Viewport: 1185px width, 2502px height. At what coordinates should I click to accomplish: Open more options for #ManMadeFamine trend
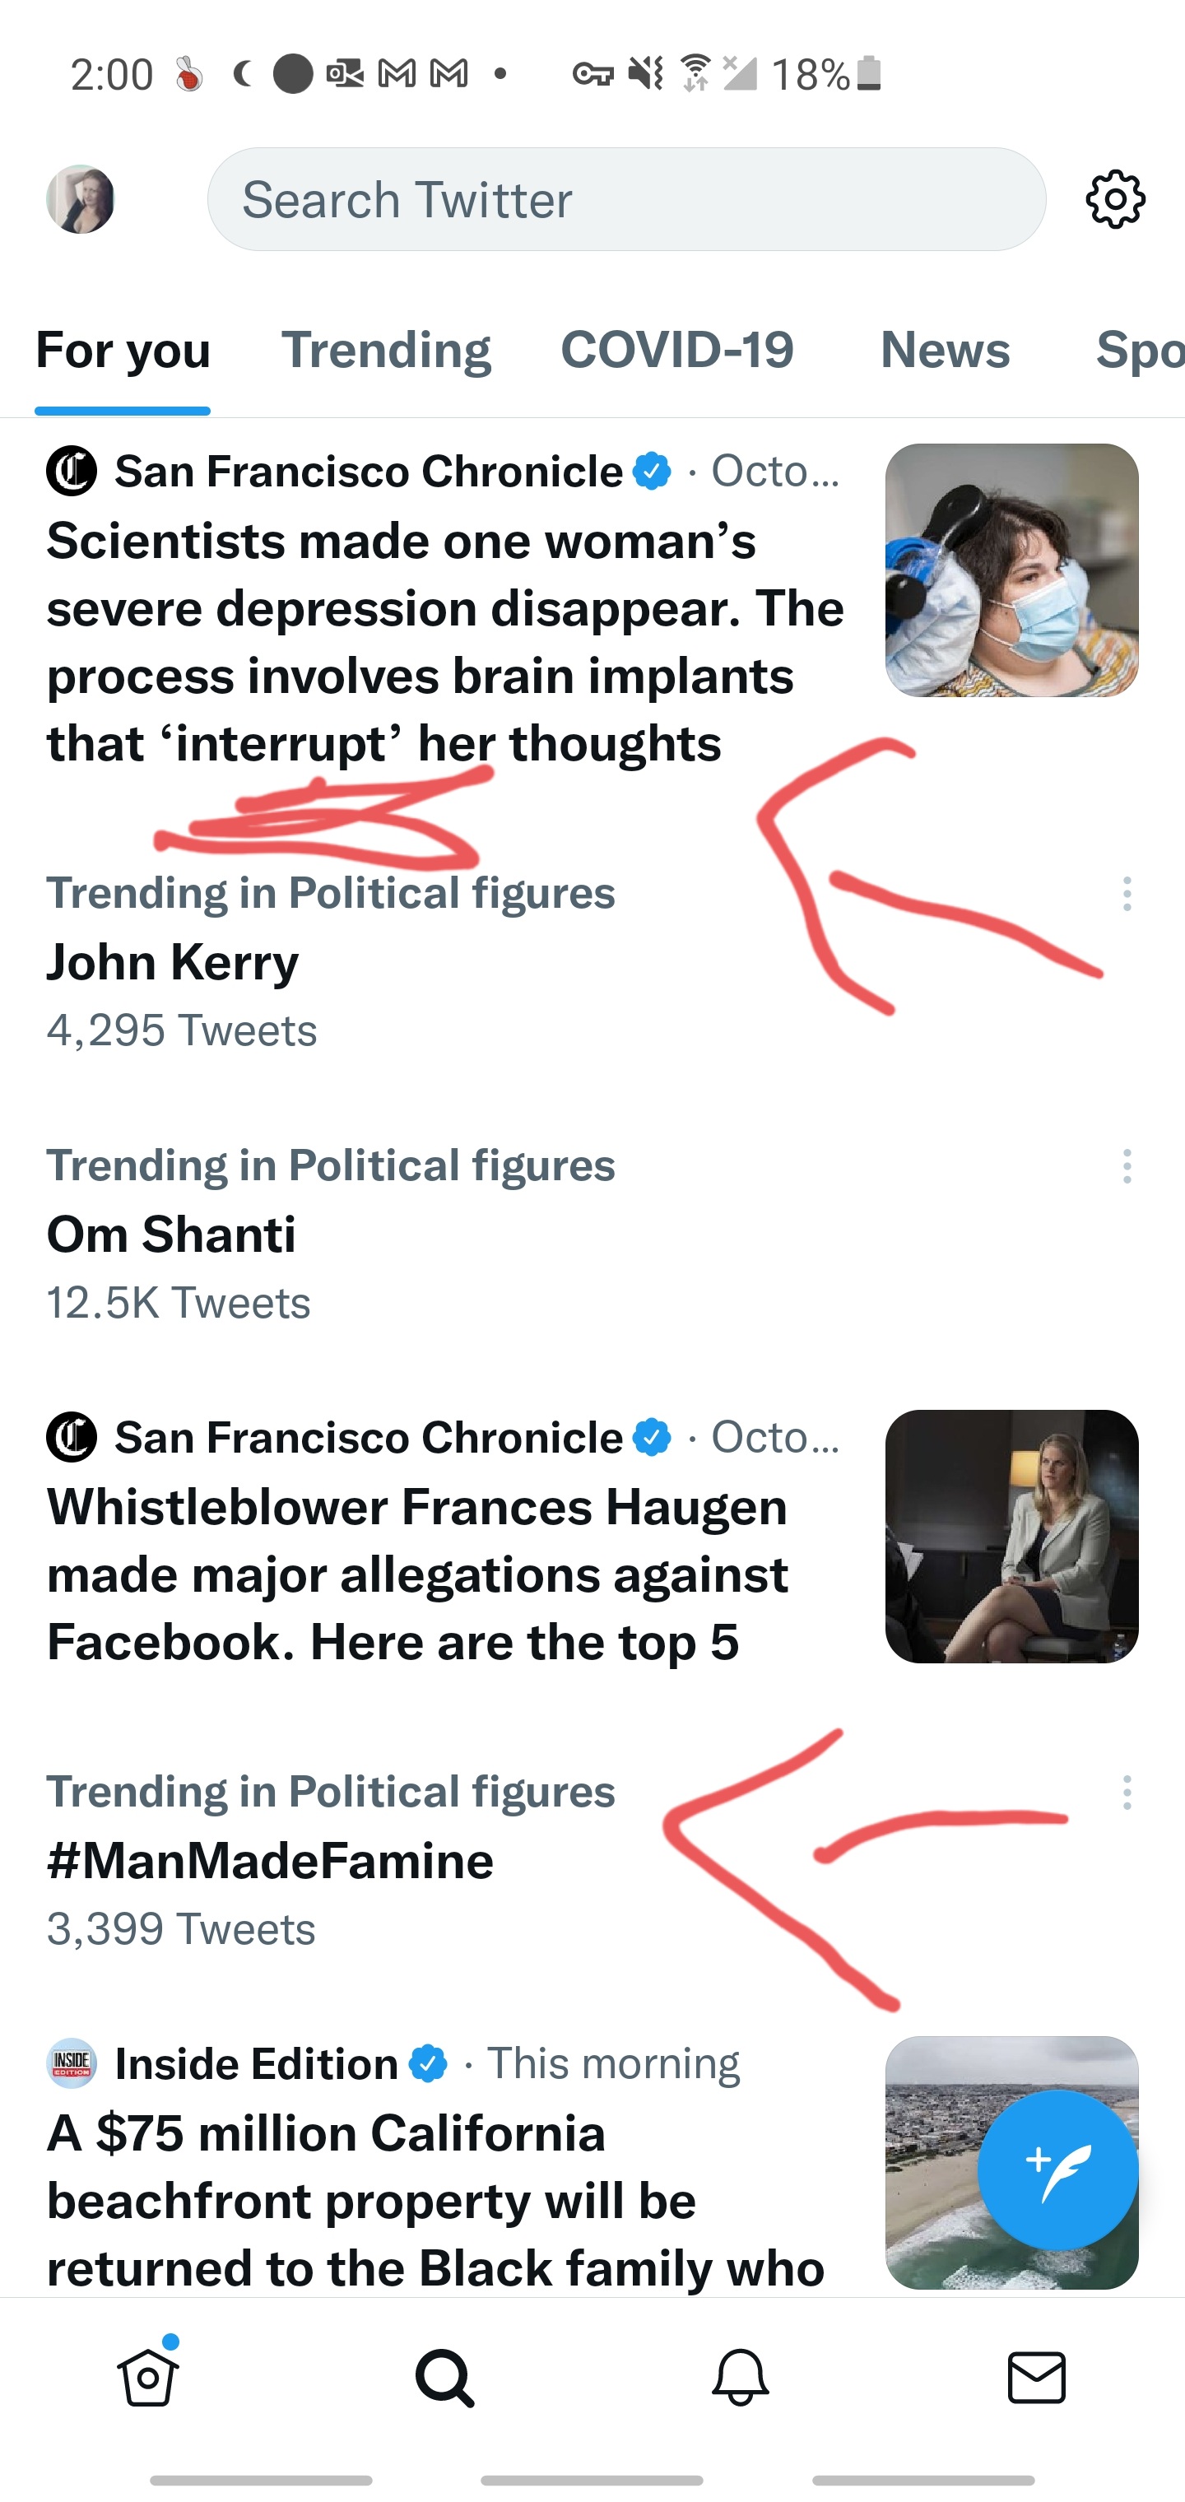[x=1127, y=1792]
